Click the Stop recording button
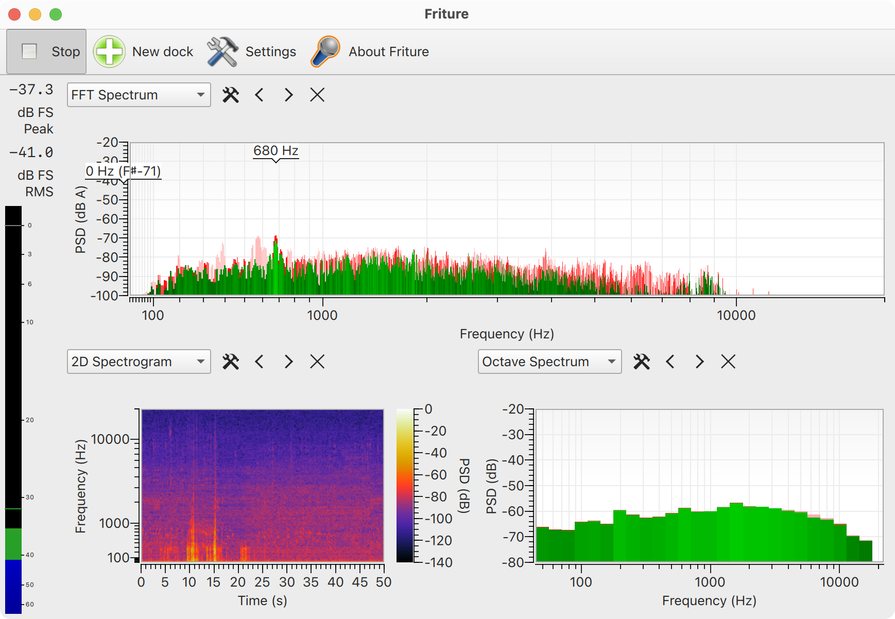 point(46,51)
